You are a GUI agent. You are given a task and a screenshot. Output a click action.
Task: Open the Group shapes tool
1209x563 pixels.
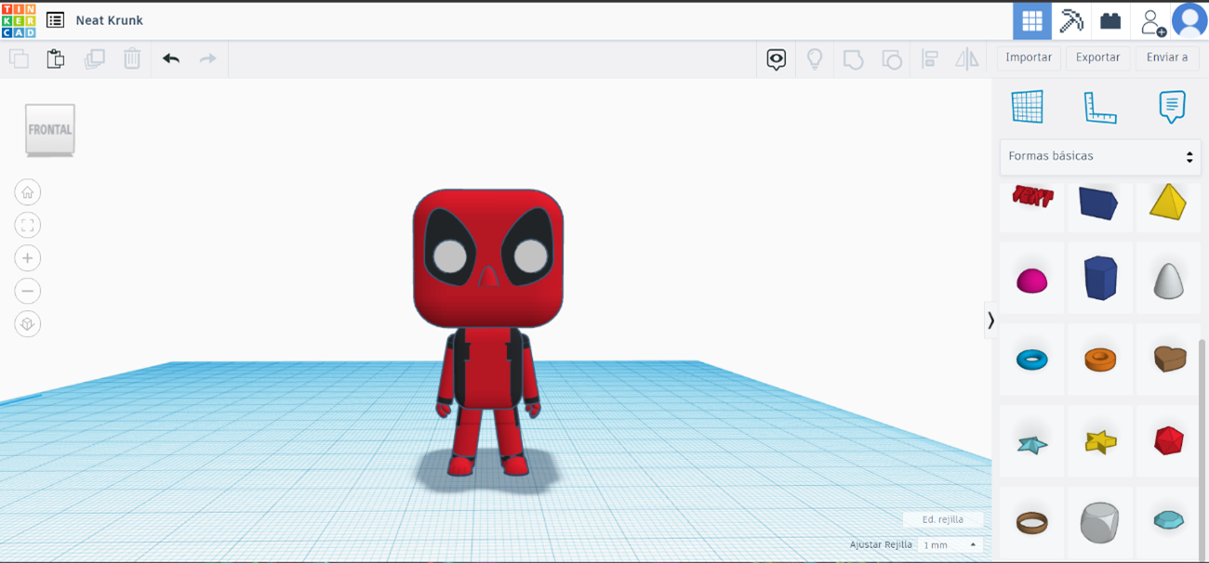click(x=854, y=59)
